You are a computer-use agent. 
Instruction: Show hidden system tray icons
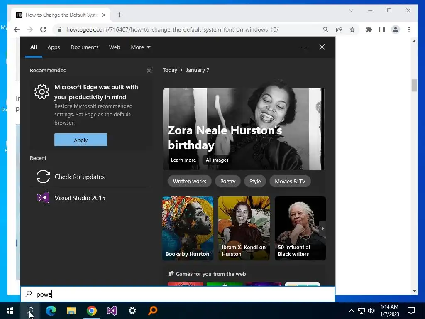click(x=351, y=311)
